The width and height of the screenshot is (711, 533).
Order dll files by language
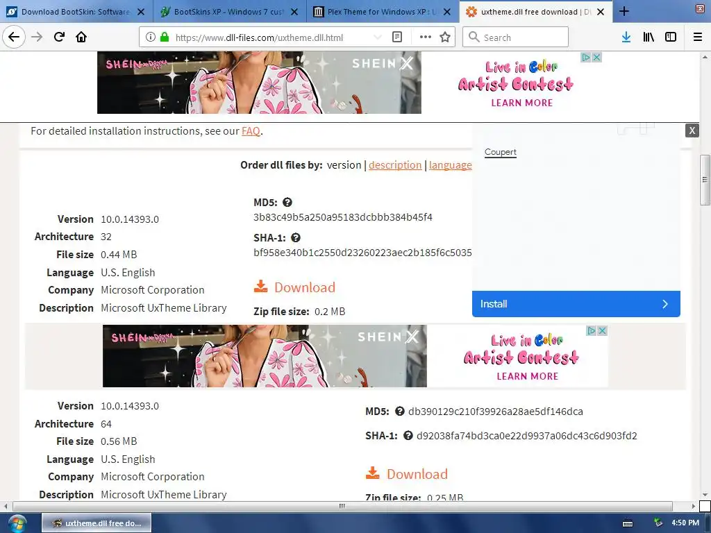(x=450, y=165)
